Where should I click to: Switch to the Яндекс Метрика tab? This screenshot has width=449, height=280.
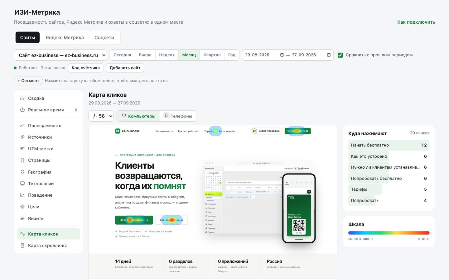(65, 37)
